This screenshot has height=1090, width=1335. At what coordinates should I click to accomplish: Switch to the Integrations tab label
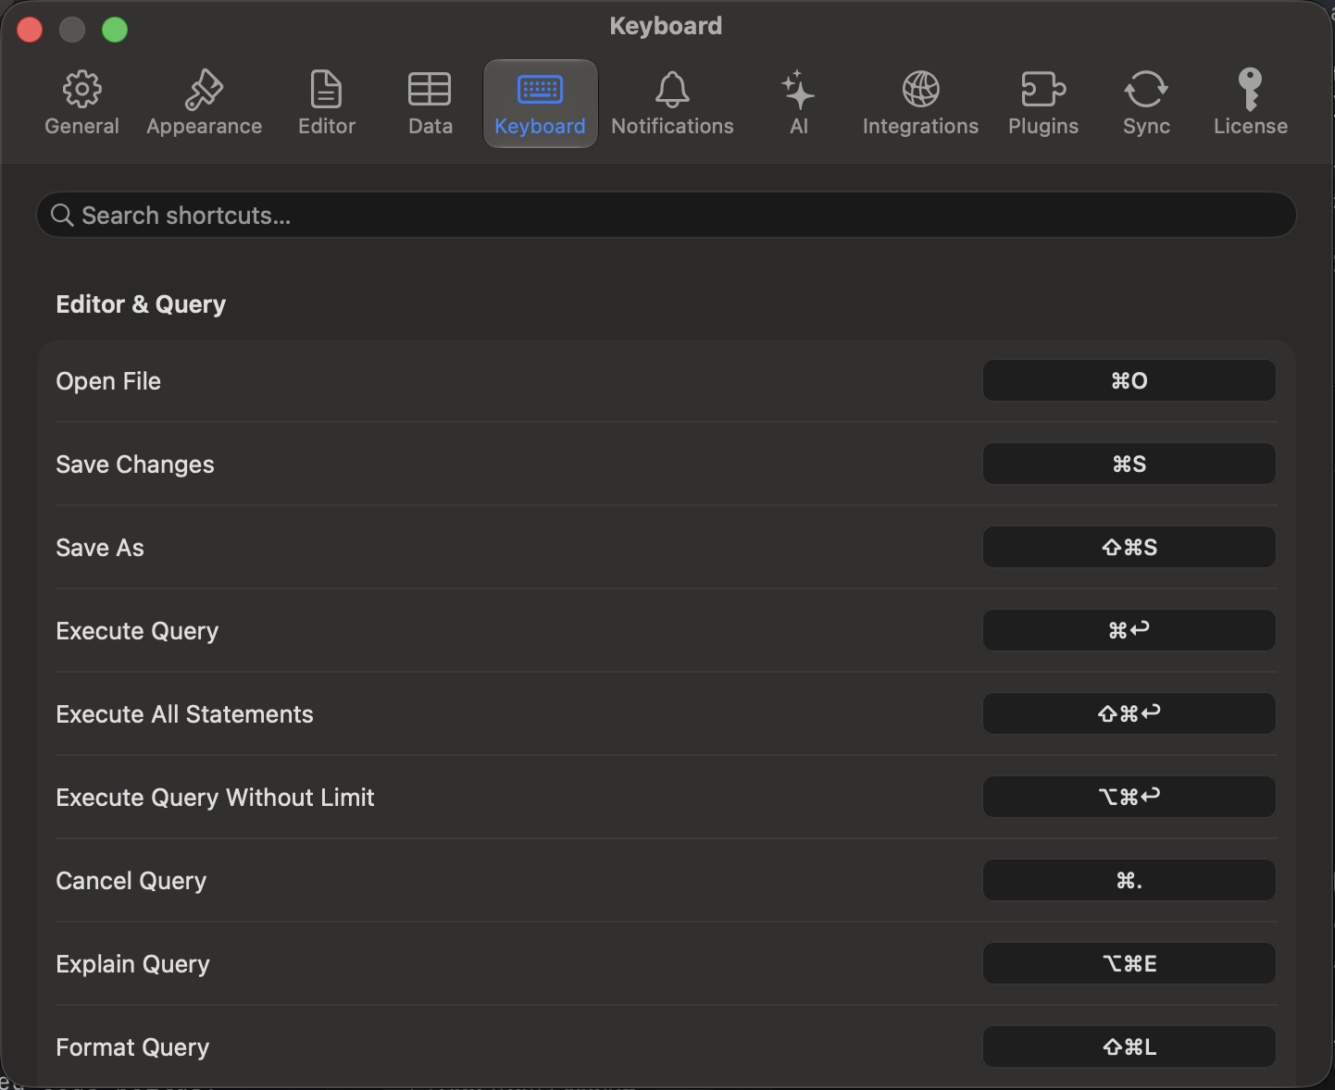[x=920, y=126]
